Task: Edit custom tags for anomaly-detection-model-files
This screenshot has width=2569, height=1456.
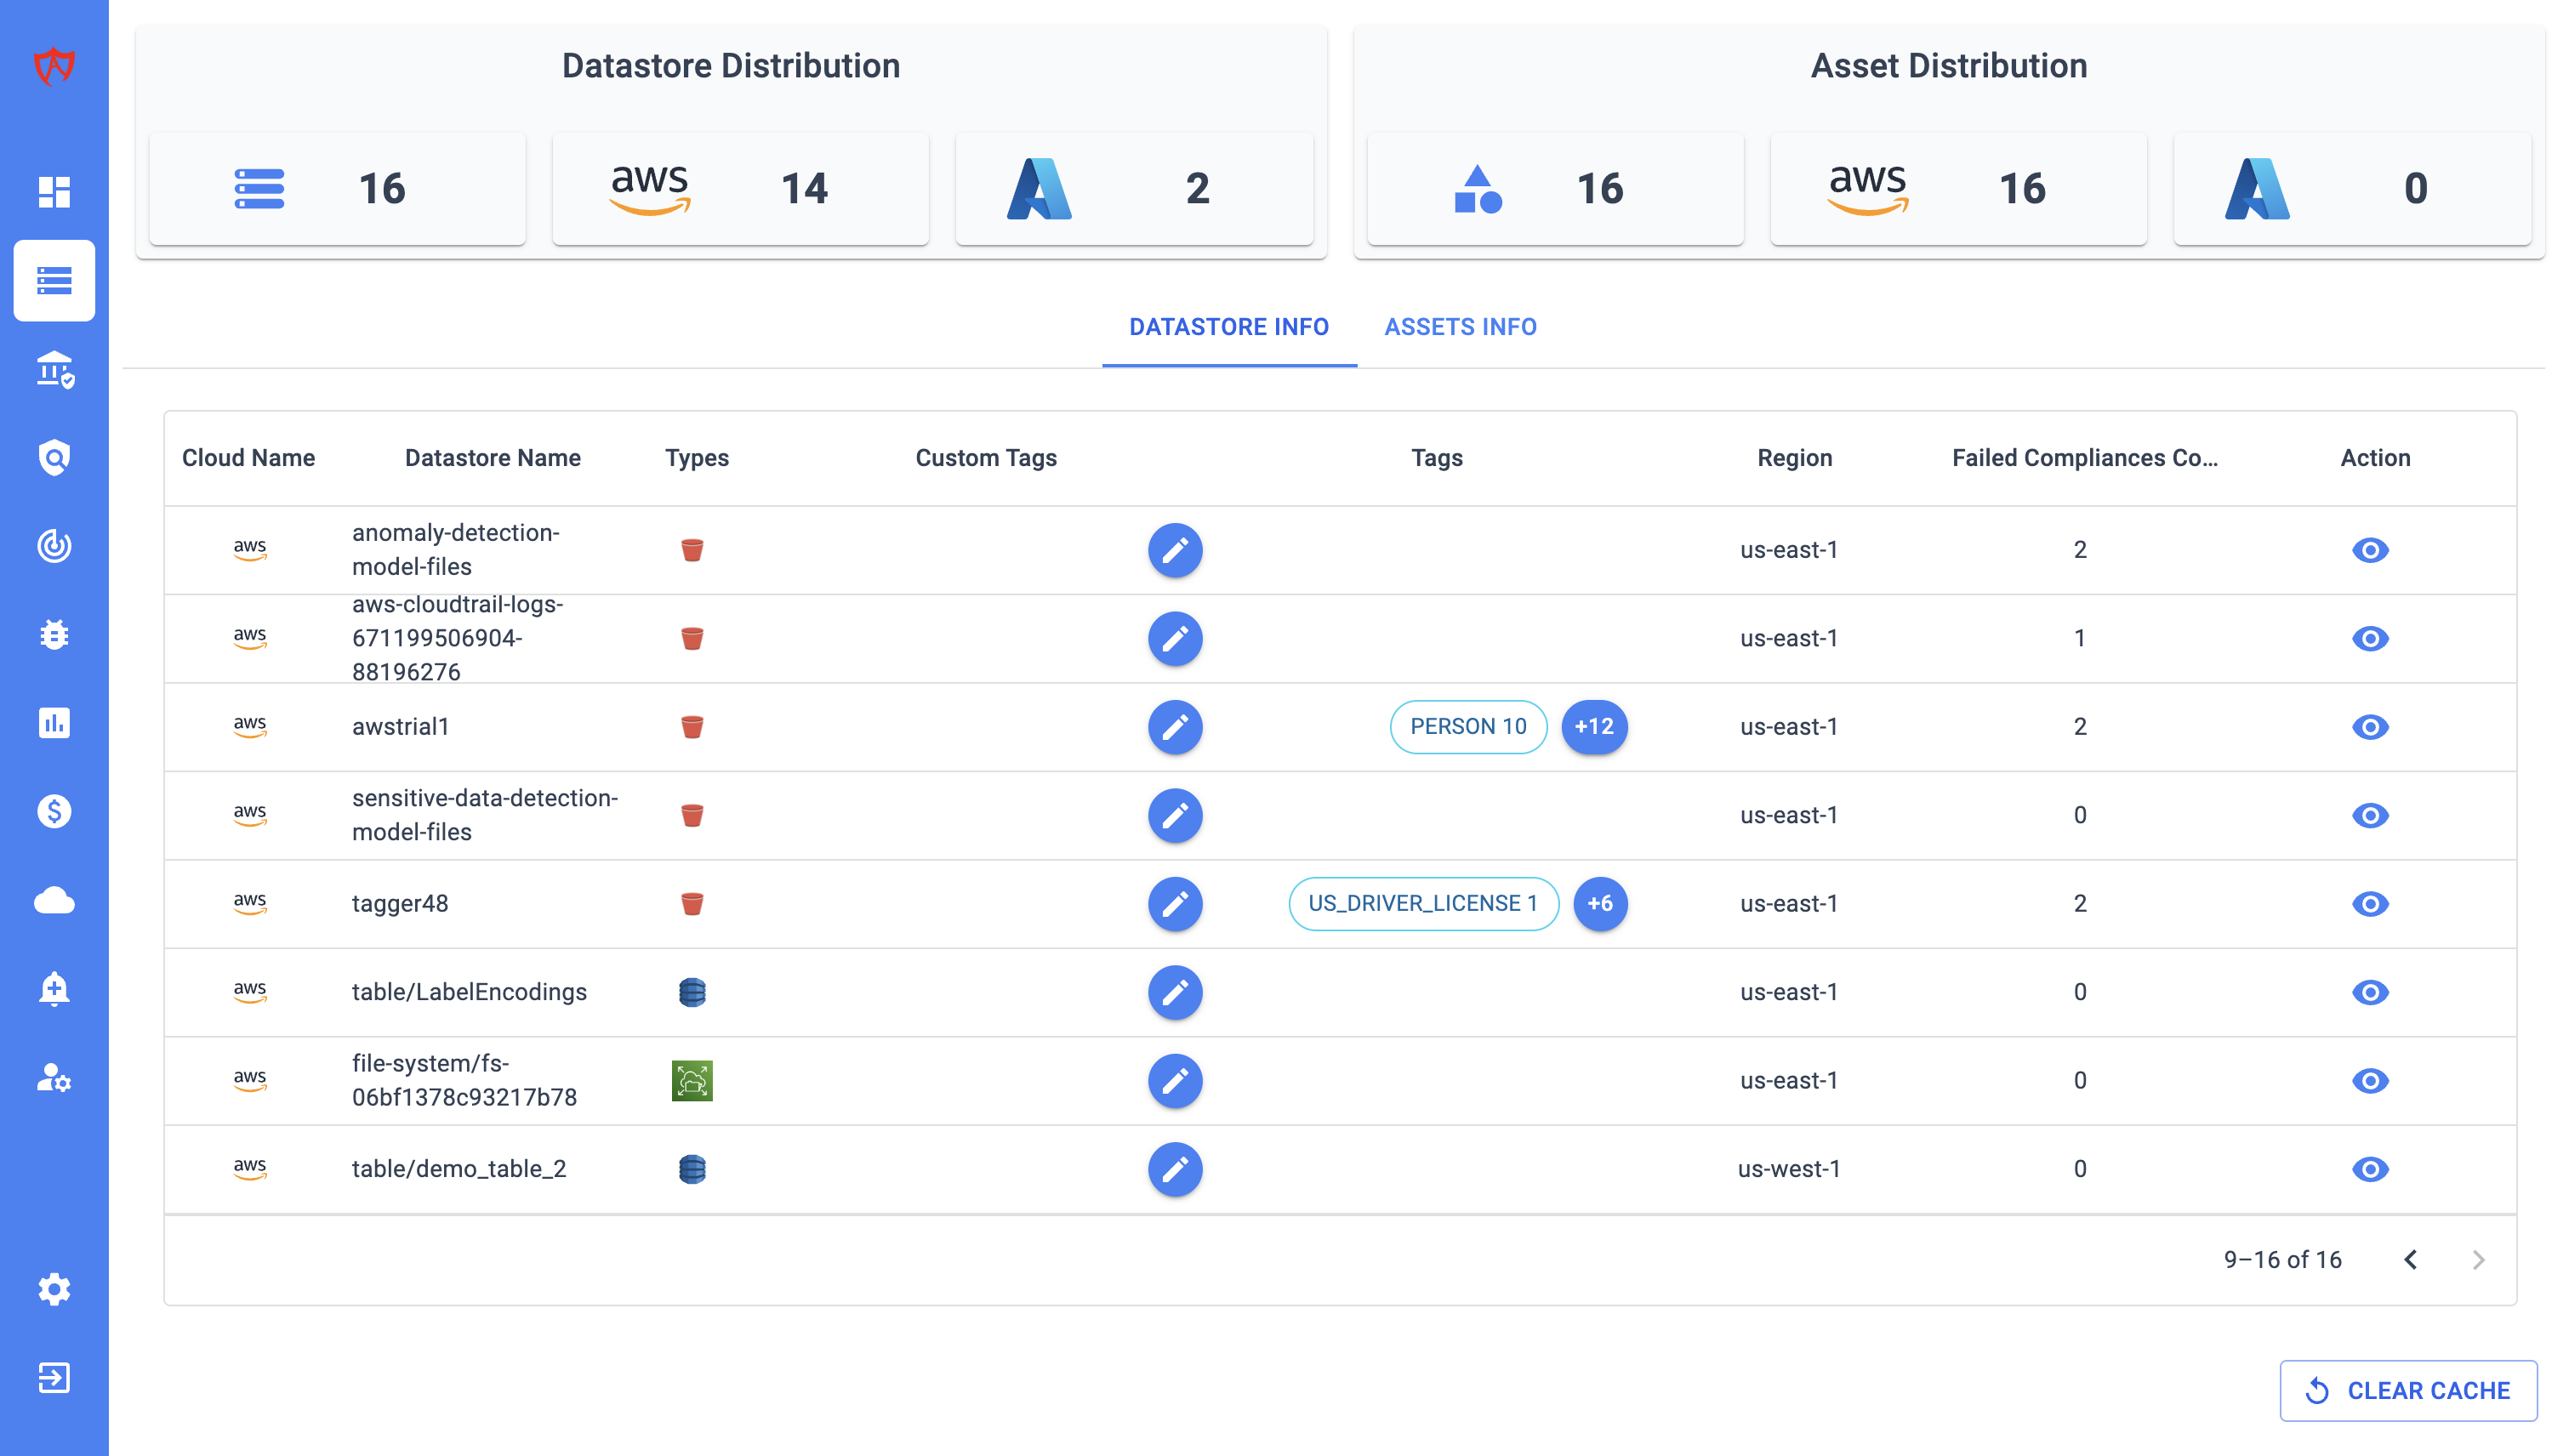Action: (x=1176, y=549)
